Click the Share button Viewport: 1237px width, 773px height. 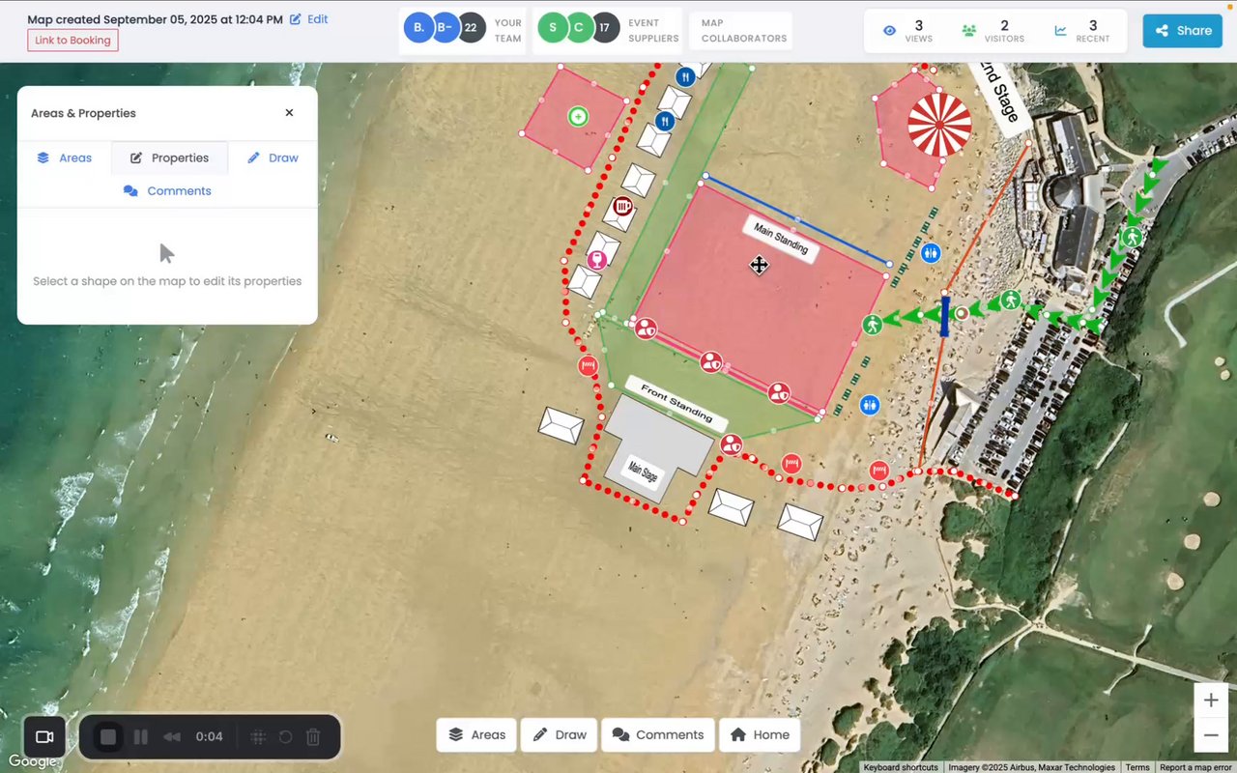pos(1183,30)
